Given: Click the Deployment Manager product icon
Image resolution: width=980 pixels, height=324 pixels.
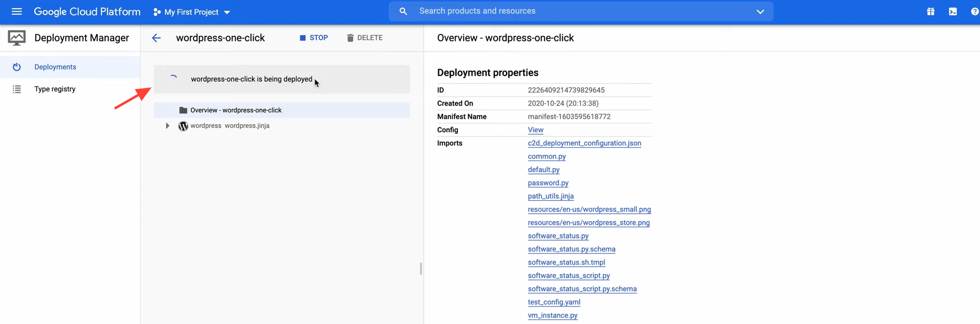Looking at the screenshot, I should point(16,38).
